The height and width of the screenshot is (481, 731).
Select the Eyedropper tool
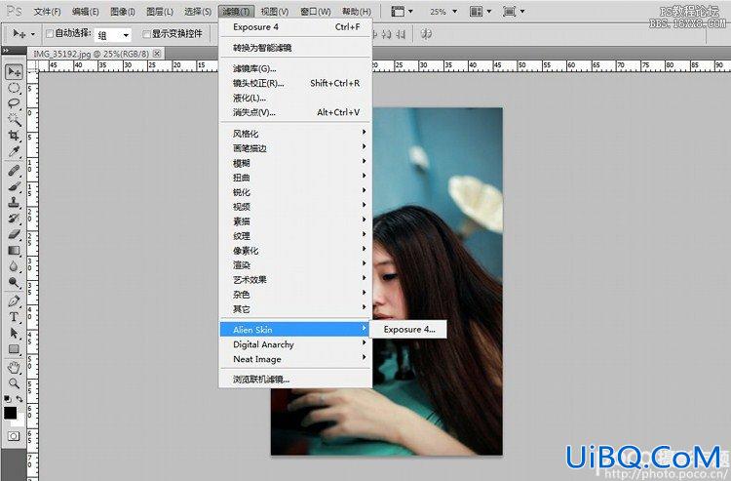[x=14, y=151]
